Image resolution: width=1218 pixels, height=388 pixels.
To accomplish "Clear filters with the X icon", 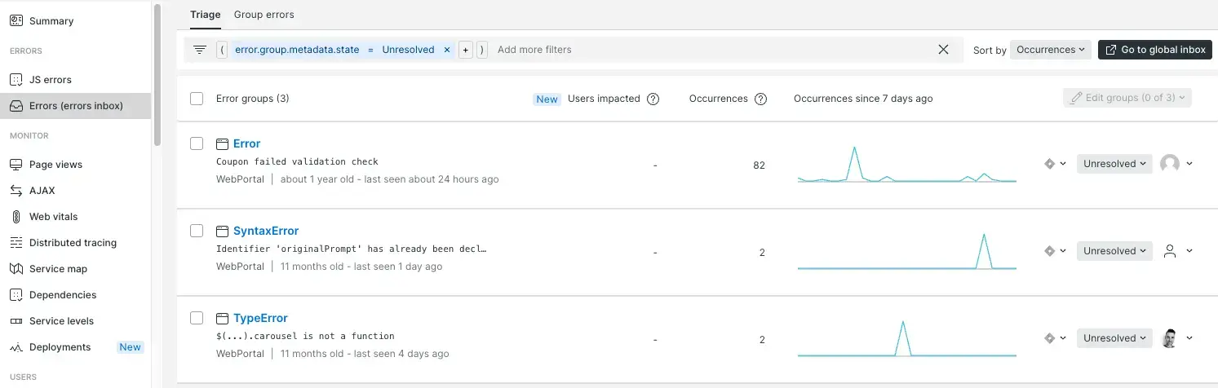I will 943,50.
